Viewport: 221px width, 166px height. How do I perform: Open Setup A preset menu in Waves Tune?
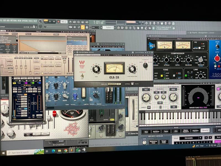point(177,83)
